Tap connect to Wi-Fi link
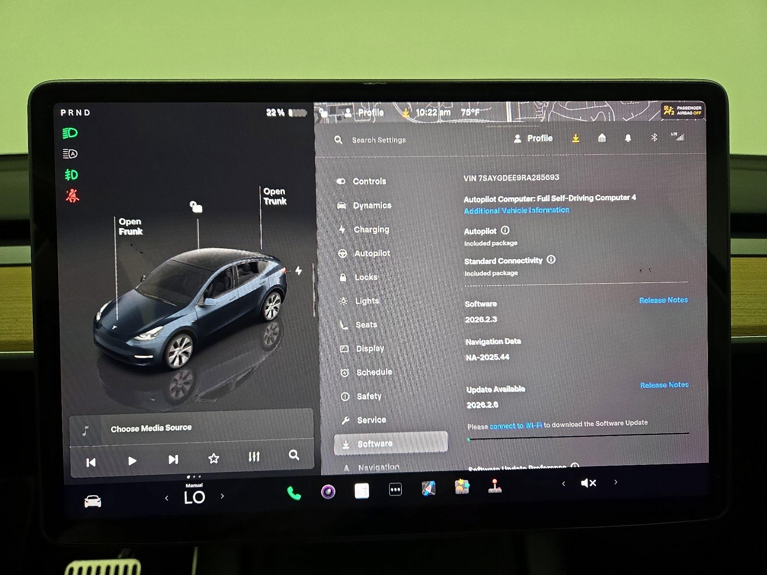767x575 pixels. (517, 425)
